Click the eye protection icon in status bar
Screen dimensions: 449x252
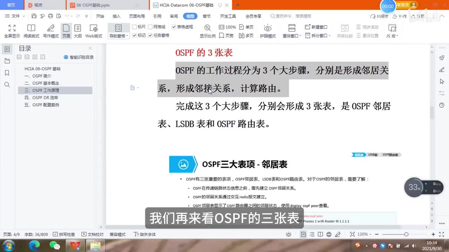point(288,234)
